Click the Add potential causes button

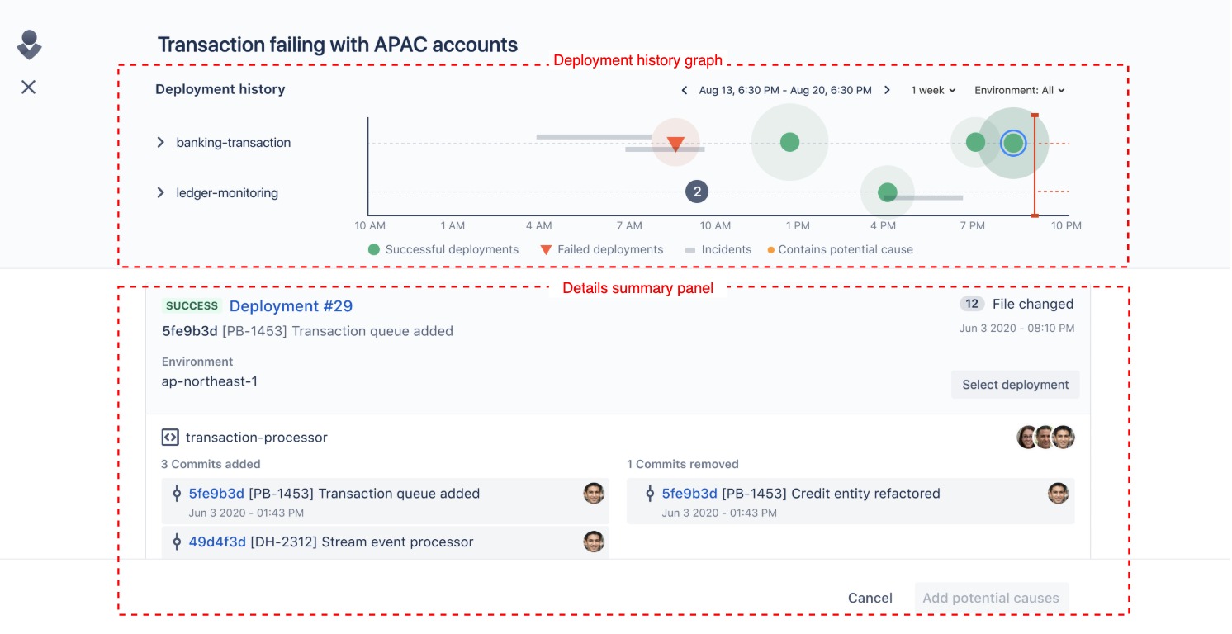click(x=991, y=599)
